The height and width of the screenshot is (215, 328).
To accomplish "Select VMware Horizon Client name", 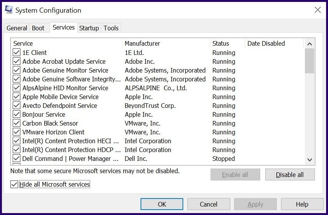I will [54, 132].
